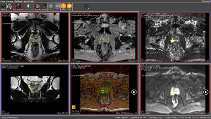The width and height of the screenshot is (211, 119).
Task: Select the Window Level brightness tool
Action: [29, 7]
